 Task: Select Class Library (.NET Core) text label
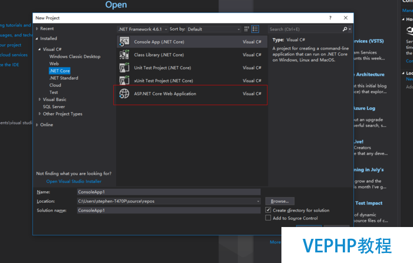coord(159,55)
